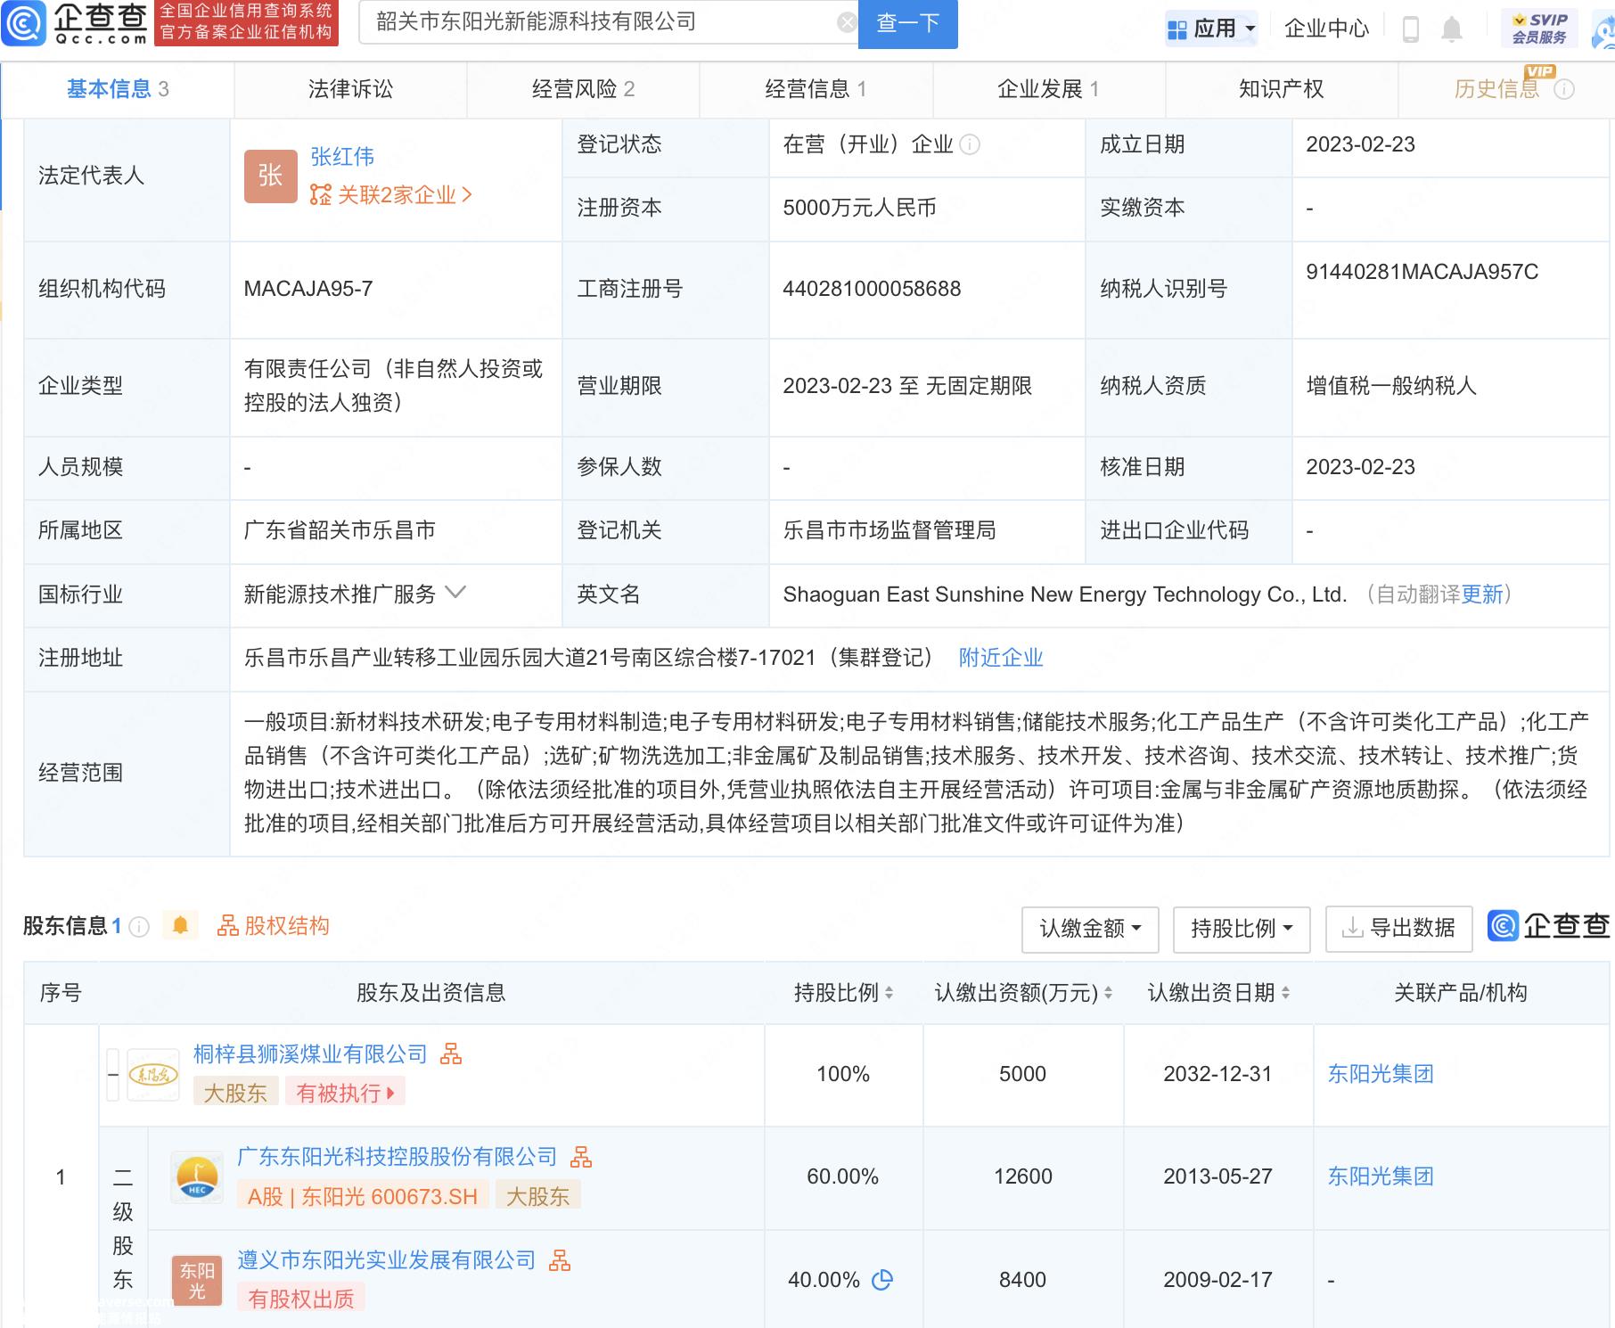This screenshot has width=1615, height=1328.
Task: Open 认缴金额 filter dropdown
Action: tap(1090, 929)
